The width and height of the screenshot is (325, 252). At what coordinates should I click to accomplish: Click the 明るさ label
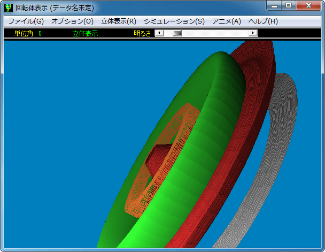(142, 33)
